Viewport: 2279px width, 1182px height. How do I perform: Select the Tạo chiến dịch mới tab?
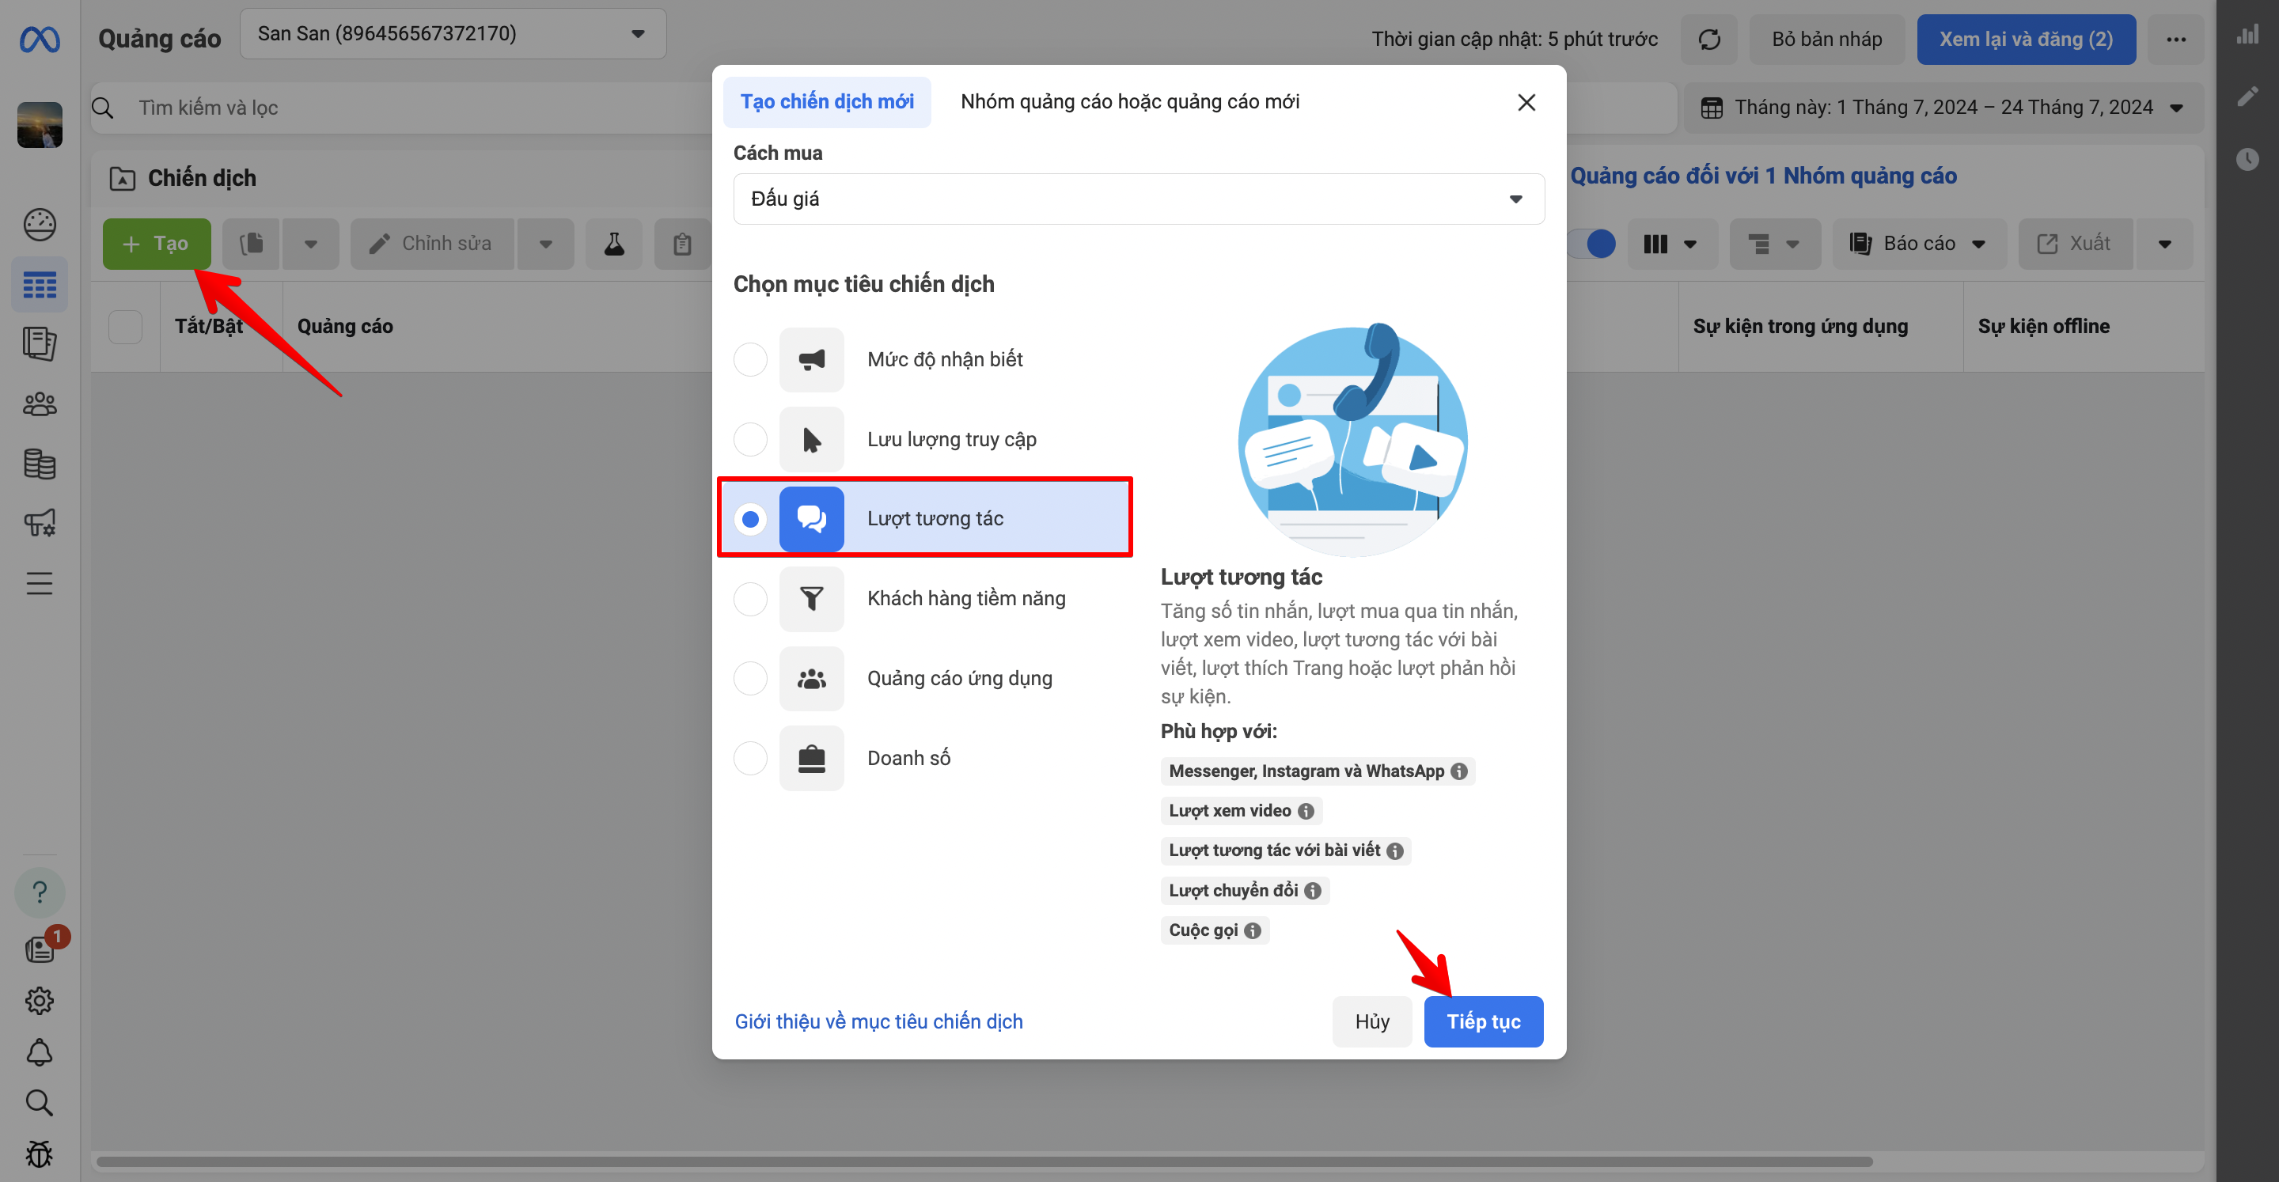point(826,102)
